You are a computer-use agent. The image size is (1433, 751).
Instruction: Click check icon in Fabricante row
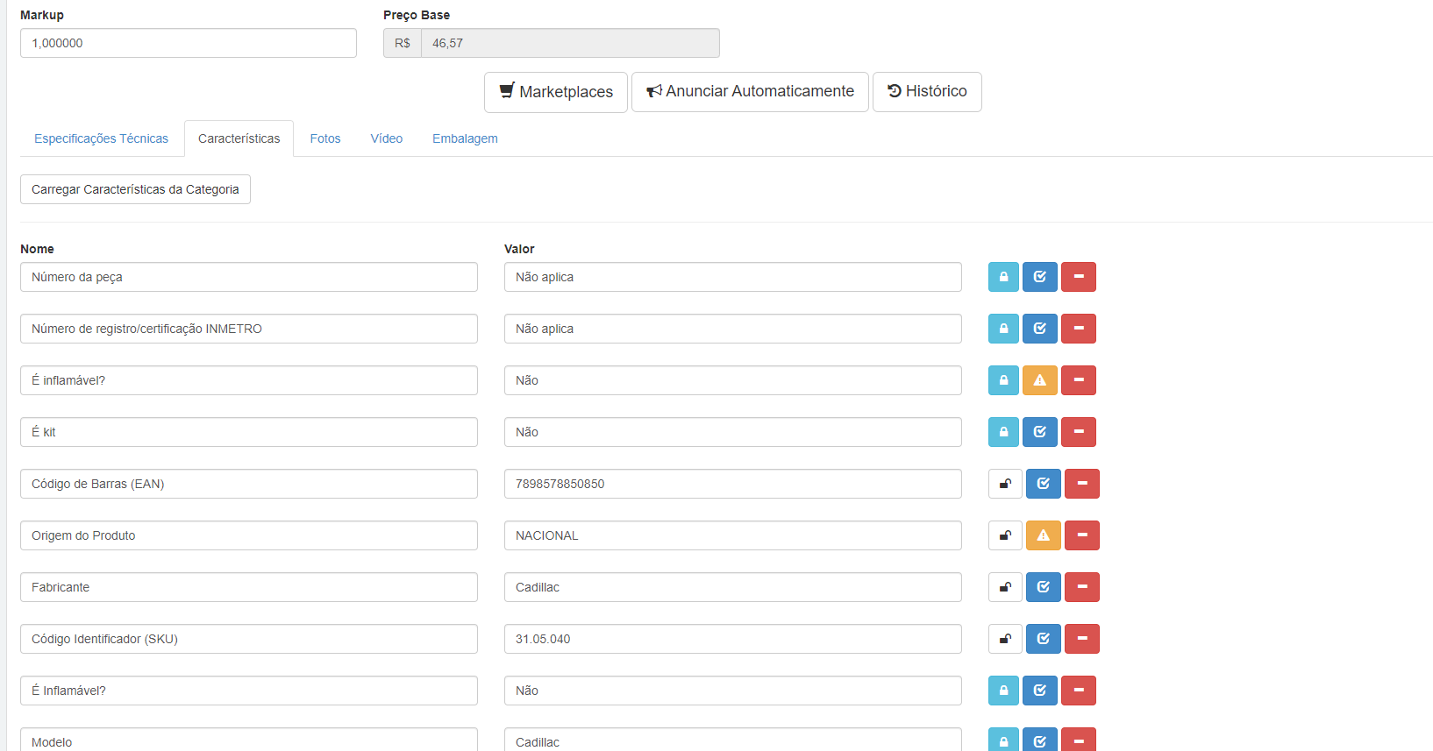(x=1044, y=587)
